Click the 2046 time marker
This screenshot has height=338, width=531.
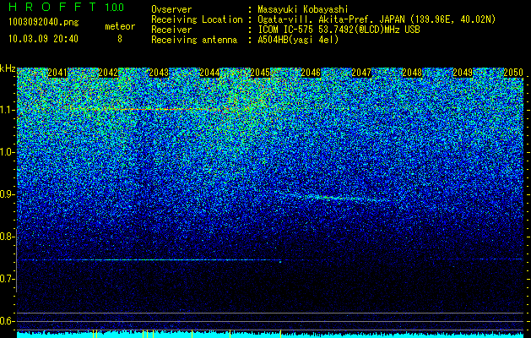coord(311,73)
